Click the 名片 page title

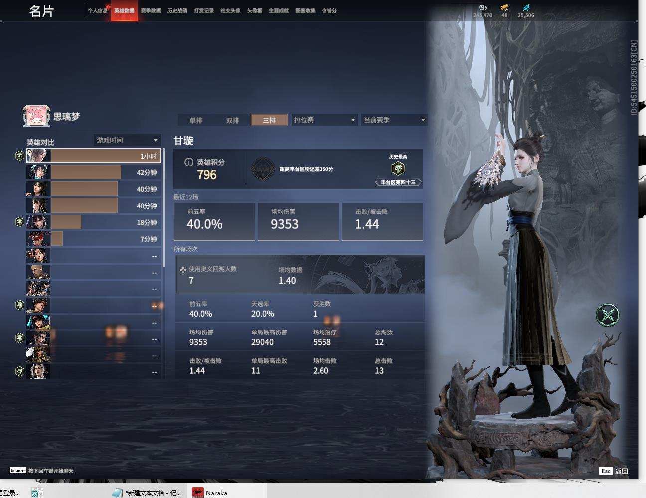coord(41,11)
